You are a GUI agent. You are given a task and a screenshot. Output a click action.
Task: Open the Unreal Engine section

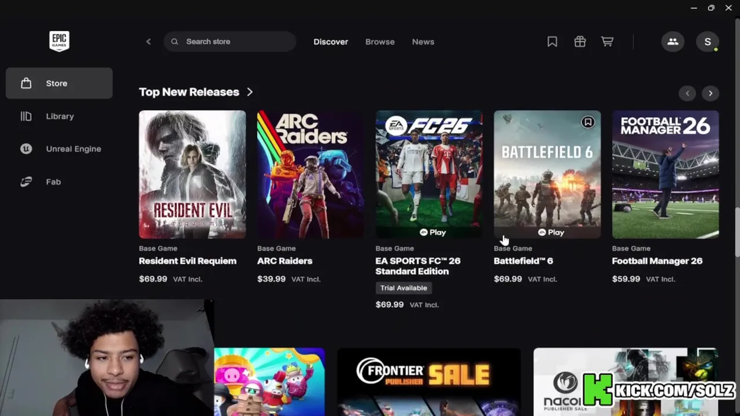[59, 149]
